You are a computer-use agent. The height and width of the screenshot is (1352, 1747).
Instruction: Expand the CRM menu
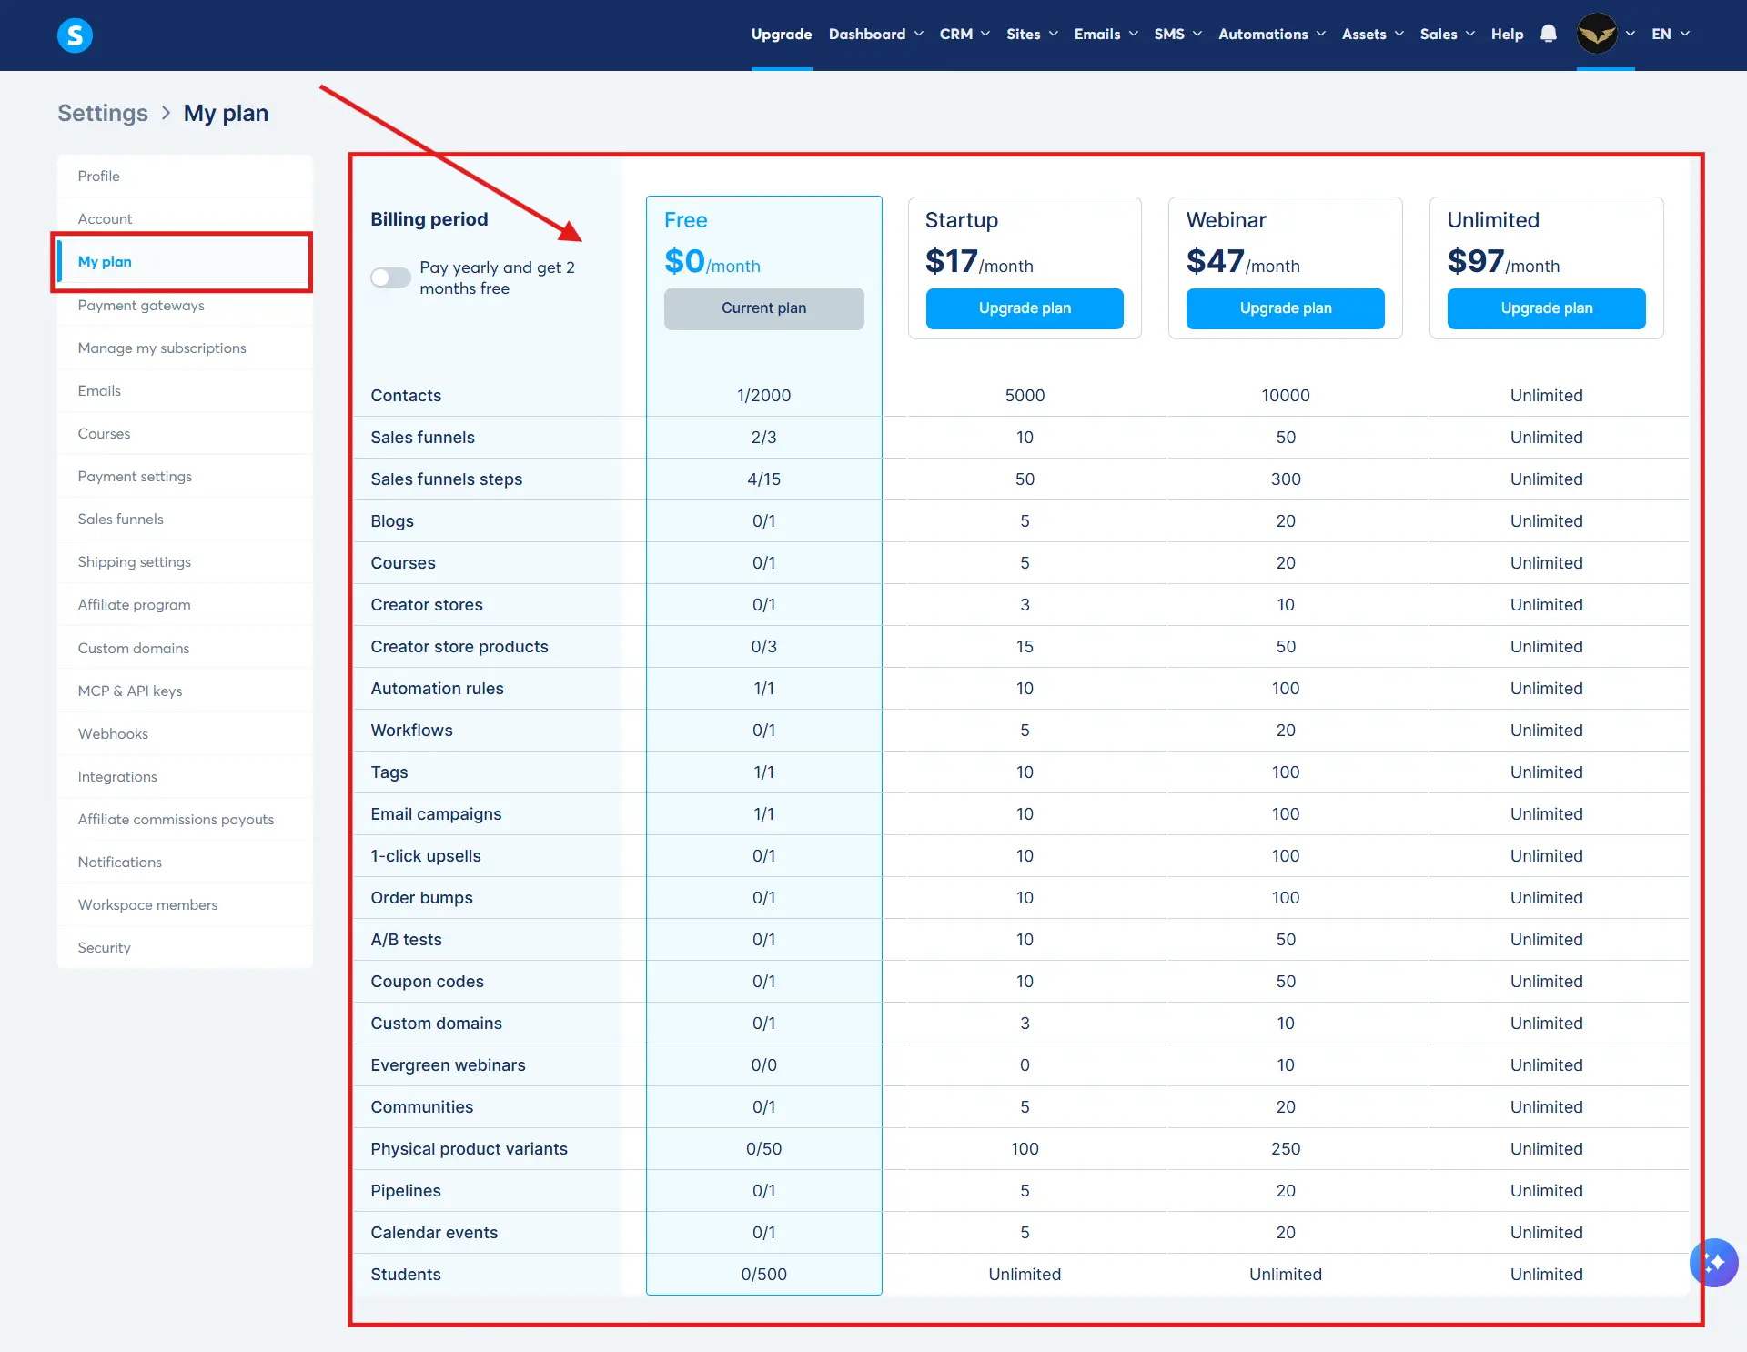pos(964,34)
